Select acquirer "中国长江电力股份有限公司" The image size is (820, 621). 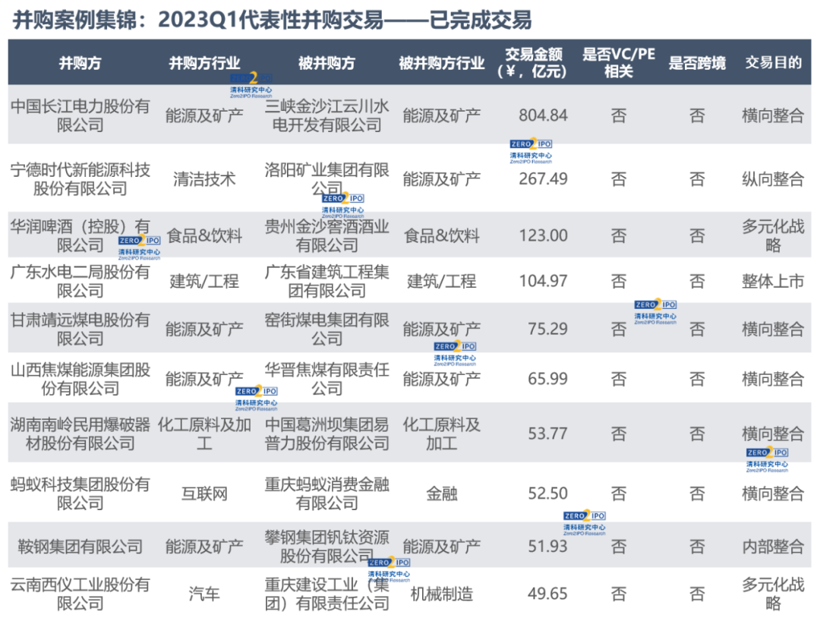point(80,115)
